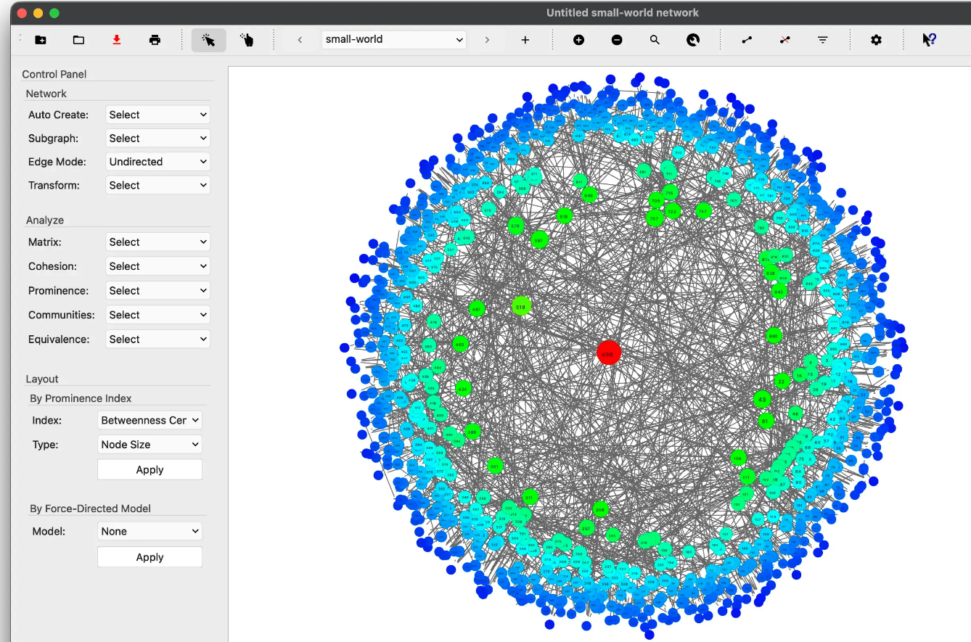Zoom out of the network view

[617, 40]
